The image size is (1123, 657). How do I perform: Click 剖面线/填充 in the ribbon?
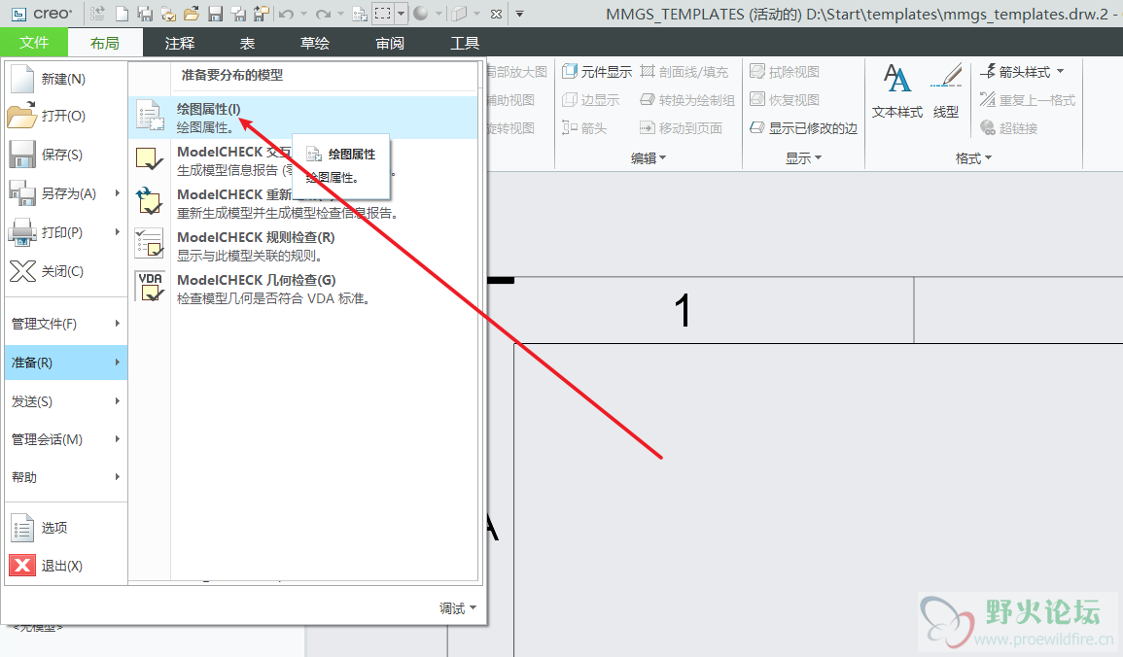click(684, 72)
